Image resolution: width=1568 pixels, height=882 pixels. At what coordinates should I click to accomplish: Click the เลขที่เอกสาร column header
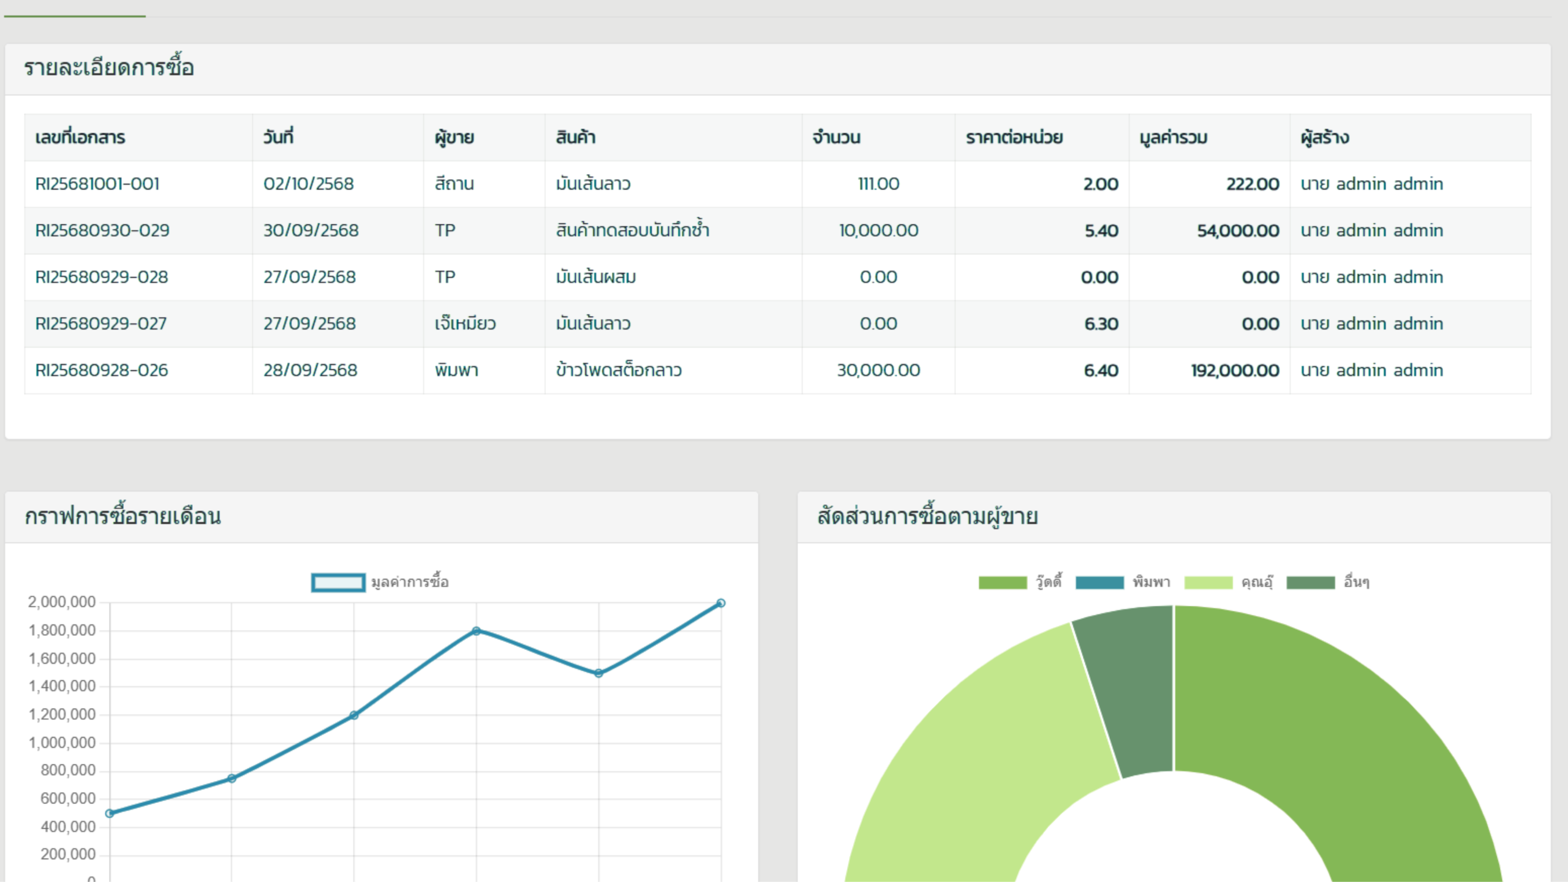(80, 137)
